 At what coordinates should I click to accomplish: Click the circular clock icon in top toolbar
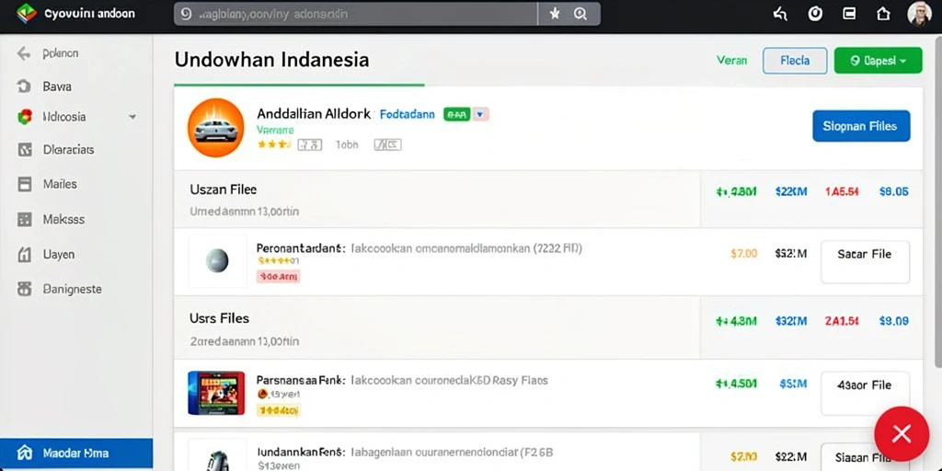click(x=815, y=14)
